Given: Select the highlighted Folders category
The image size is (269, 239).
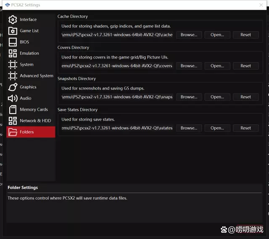Looking at the screenshot, I should coord(31,132).
